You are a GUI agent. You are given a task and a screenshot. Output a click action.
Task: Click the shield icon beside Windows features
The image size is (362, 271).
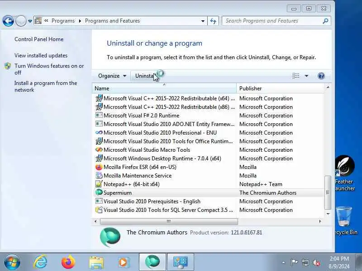(x=8, y=66)
